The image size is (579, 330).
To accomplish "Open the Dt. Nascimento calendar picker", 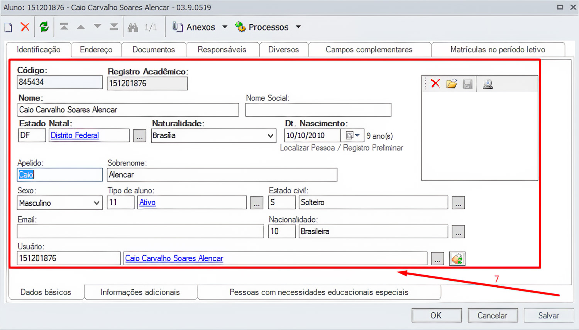I will (x=353, y=136).
